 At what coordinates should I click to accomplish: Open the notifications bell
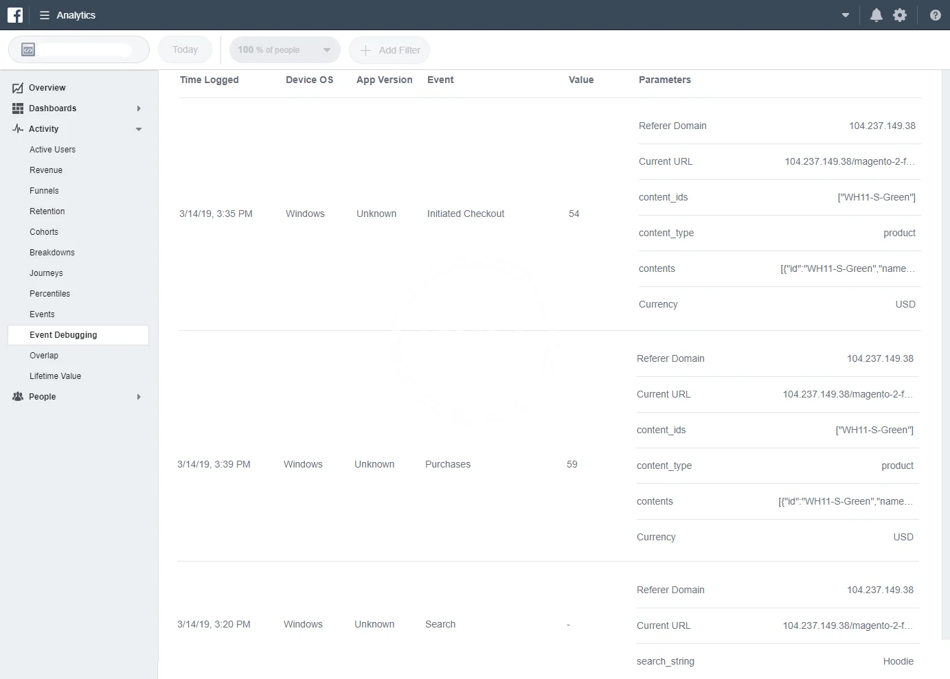[x=876, y=15]
